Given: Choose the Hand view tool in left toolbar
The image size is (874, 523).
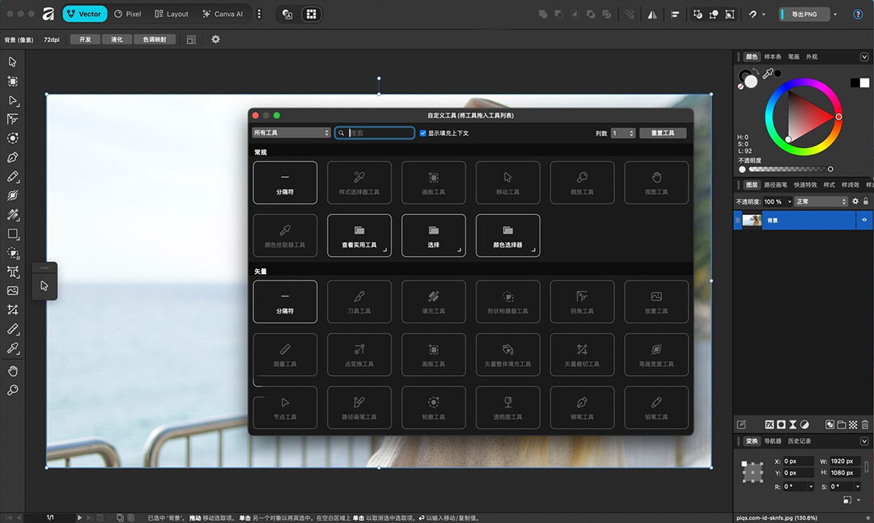Looking at the screenshot, I should coord(13,371).
